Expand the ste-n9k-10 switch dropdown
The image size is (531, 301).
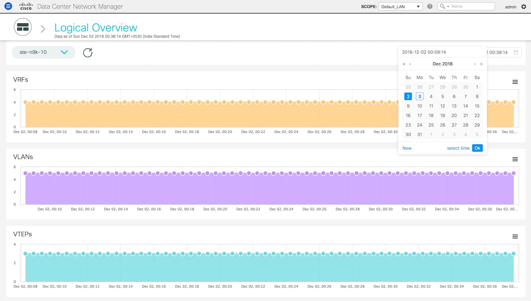(64, 52)
